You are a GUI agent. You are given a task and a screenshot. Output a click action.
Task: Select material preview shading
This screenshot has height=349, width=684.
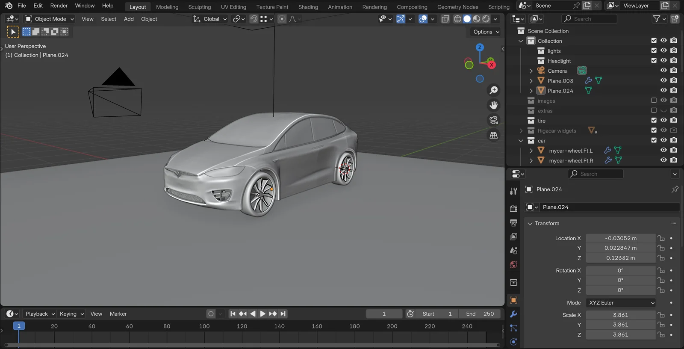click(x=476, y=19)
